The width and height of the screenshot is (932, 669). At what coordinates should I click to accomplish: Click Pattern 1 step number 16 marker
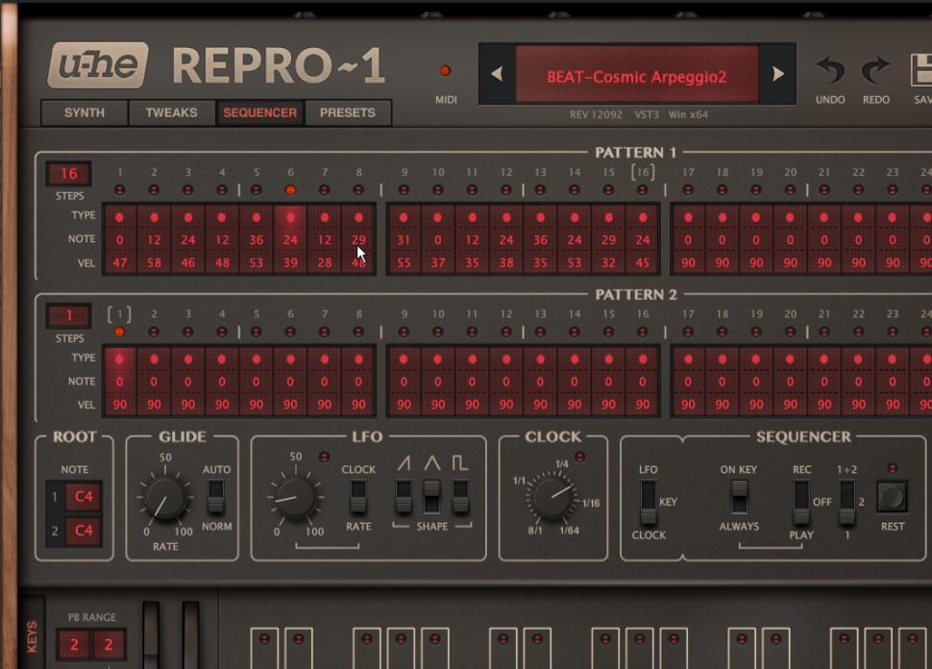643,172
